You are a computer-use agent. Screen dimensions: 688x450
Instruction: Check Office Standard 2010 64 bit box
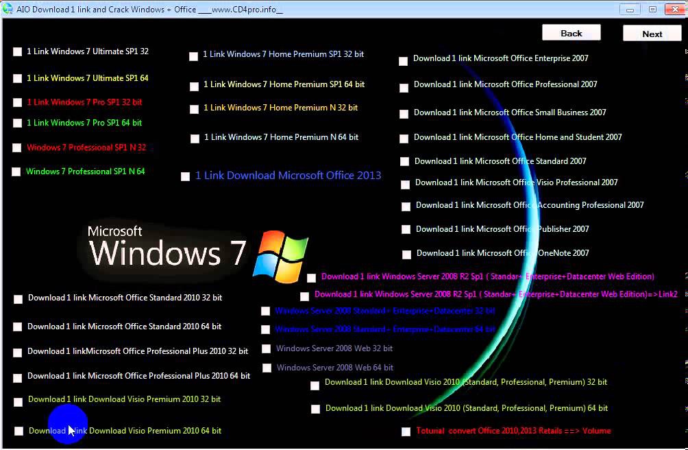[x=18, y=327]
